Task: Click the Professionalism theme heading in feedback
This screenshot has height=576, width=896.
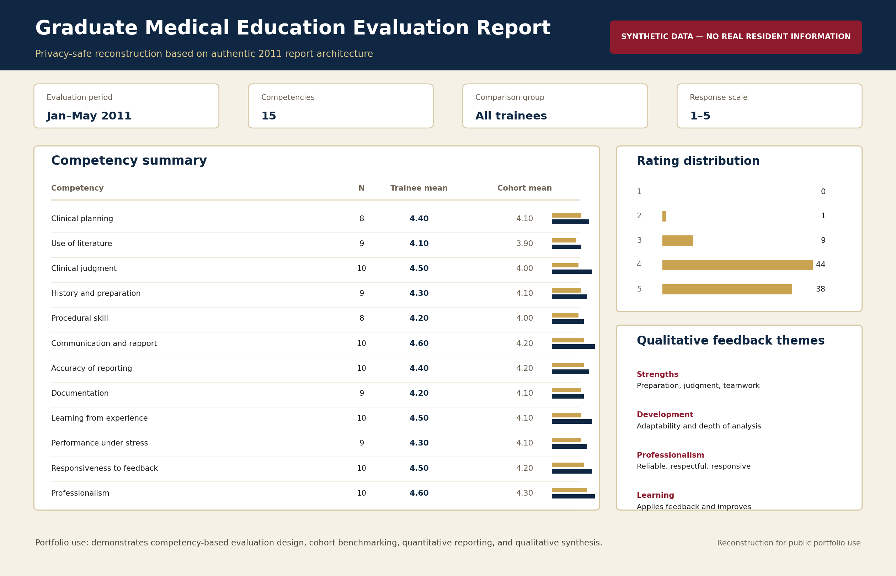Action: point(670,455)
